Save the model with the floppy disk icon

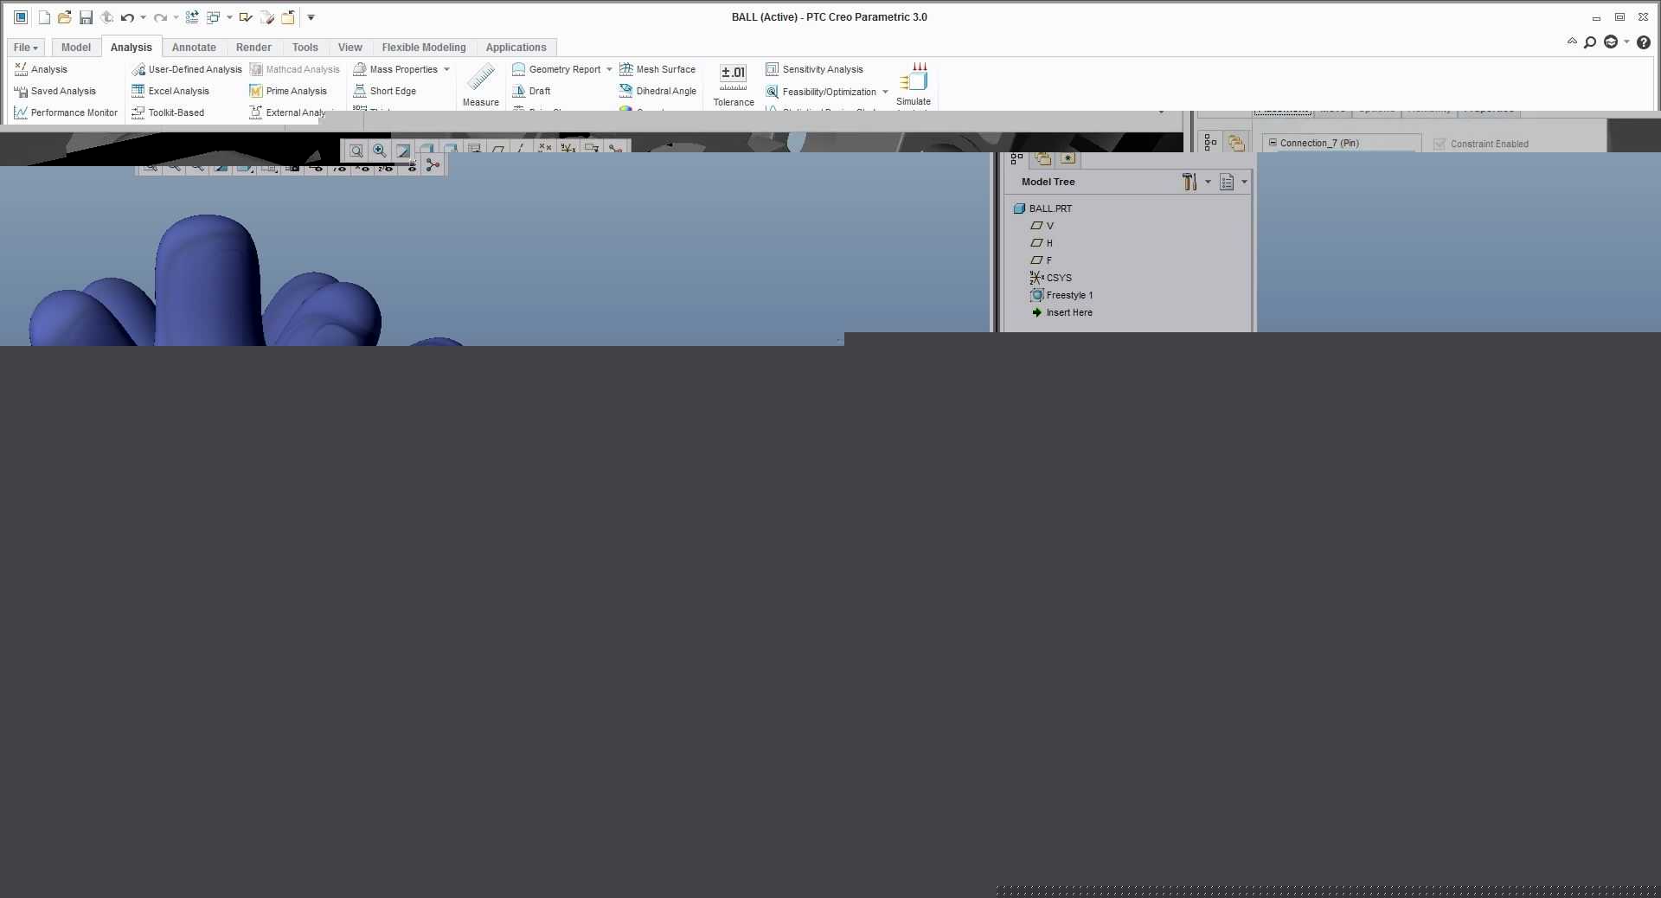tap(86, 17)
